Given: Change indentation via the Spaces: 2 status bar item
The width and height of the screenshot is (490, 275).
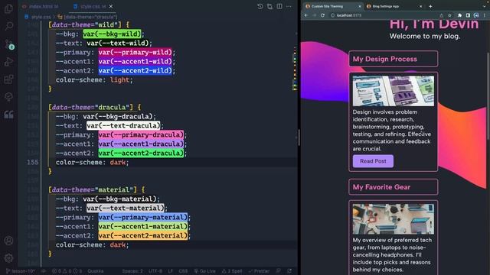Looking at the screenshot, I should point(132,271).
